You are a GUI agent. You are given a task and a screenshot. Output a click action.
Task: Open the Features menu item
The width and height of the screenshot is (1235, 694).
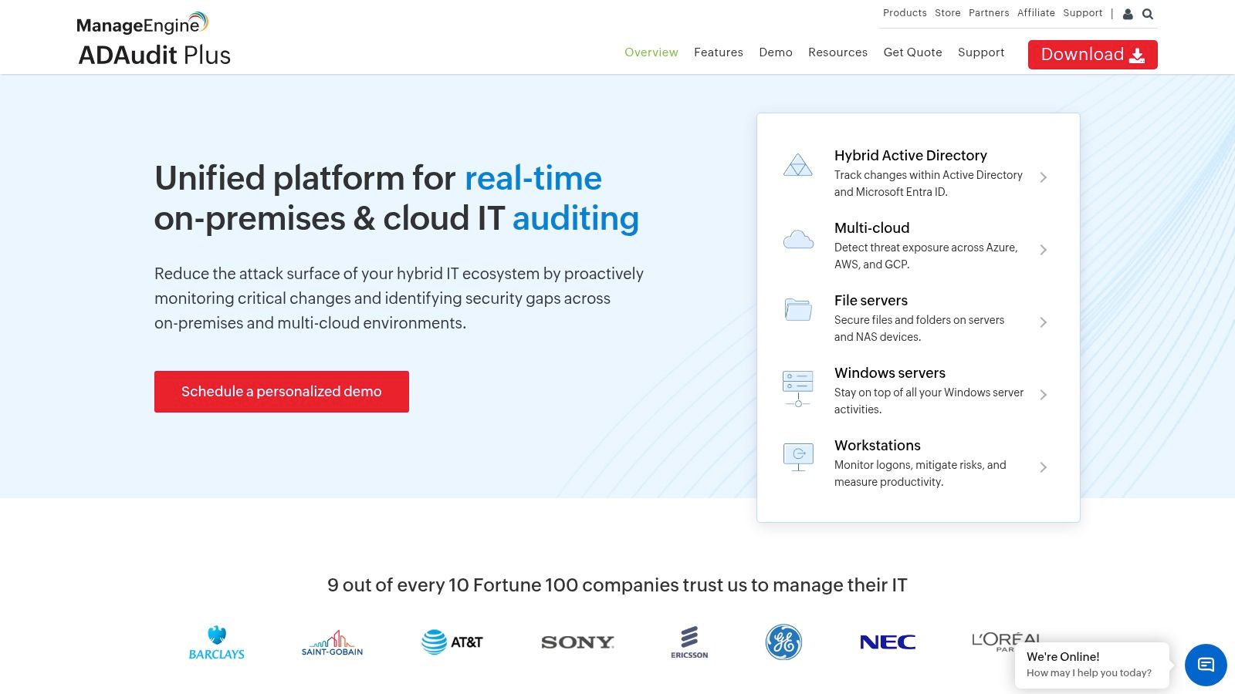pos(718,52)
